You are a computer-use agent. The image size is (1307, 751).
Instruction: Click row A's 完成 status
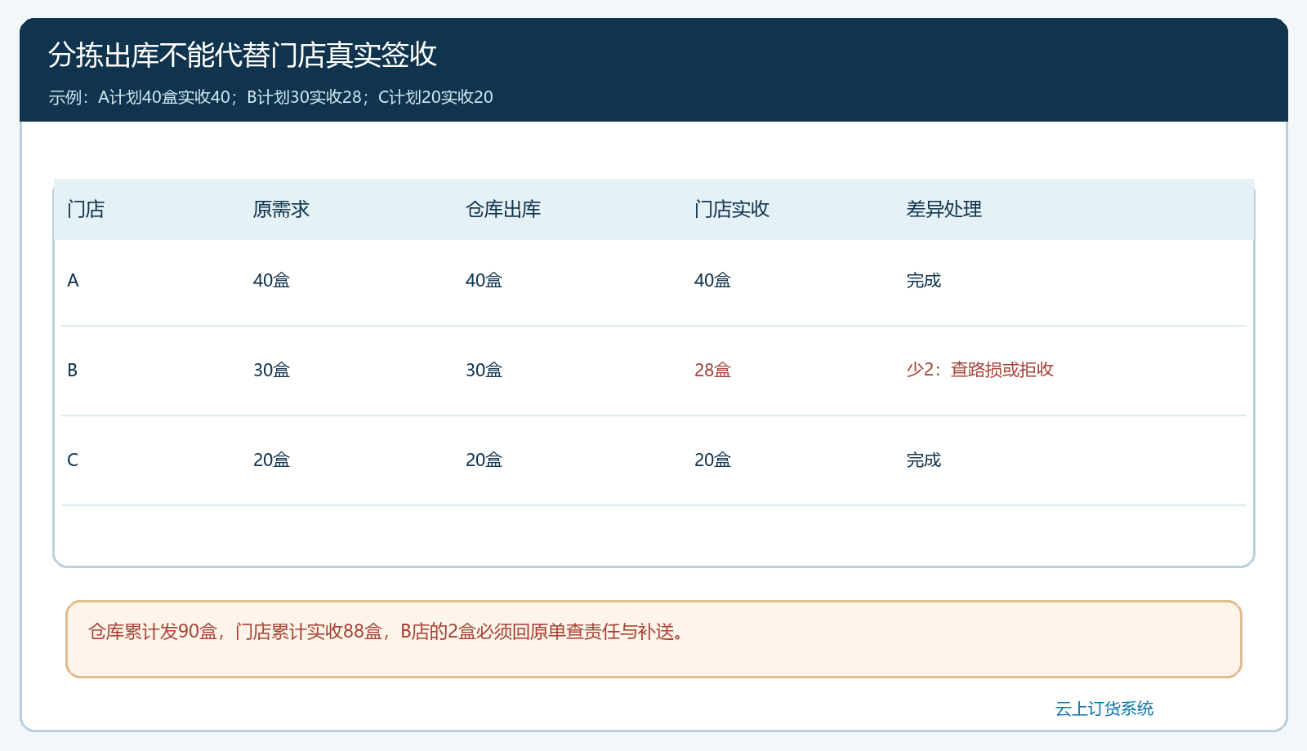click(924, 281)
